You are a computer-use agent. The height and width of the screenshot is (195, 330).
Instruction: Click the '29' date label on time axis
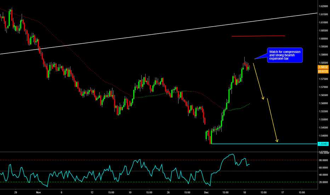[x=16, y=192]
